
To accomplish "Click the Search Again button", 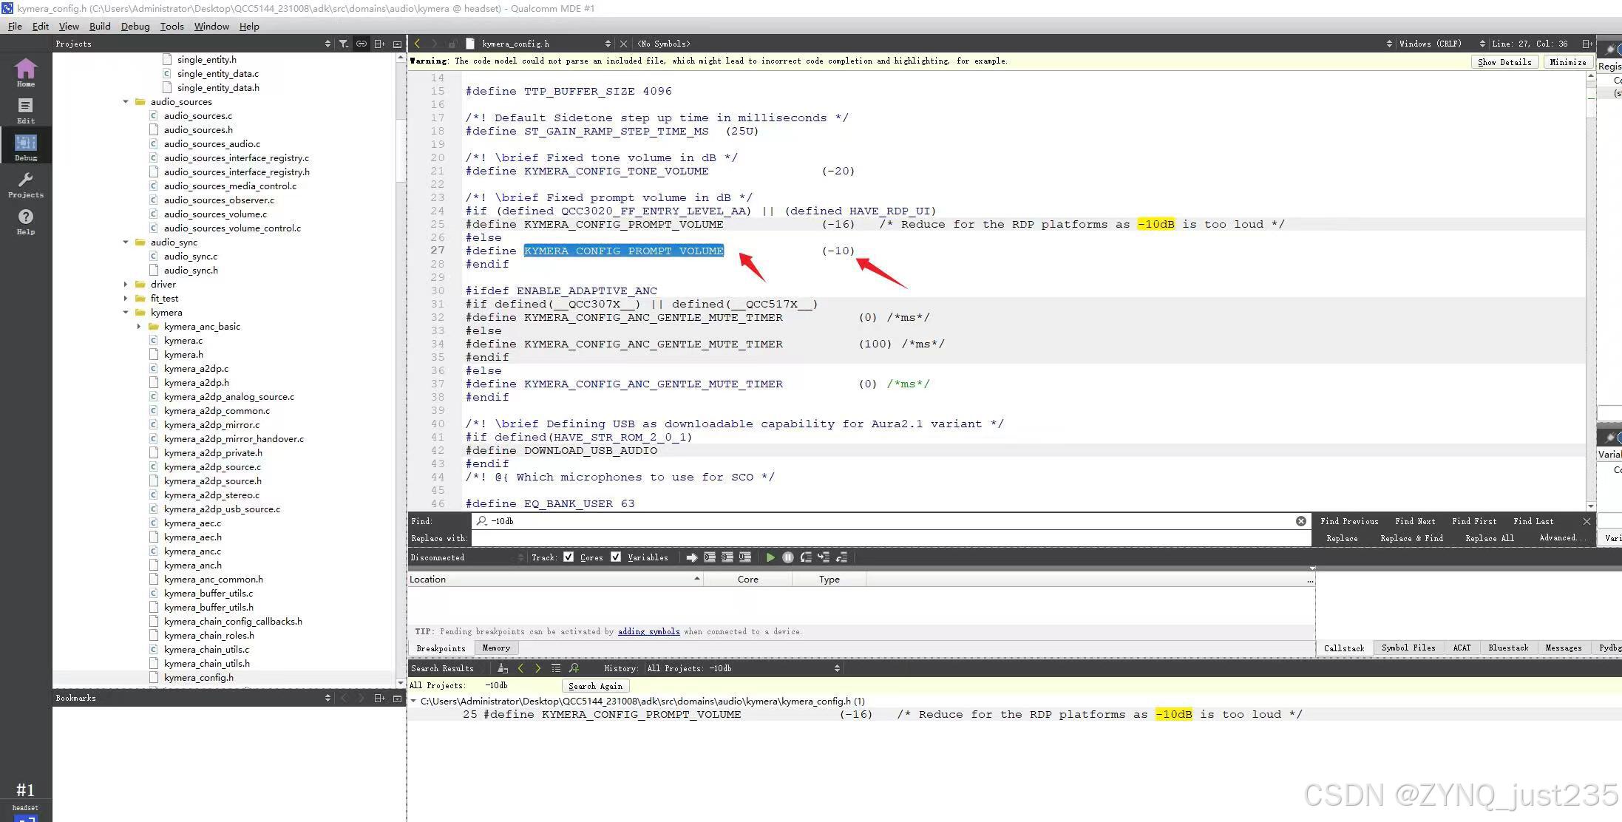I will point(595,686).
